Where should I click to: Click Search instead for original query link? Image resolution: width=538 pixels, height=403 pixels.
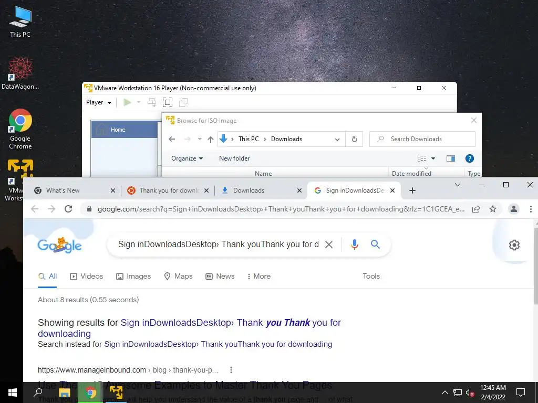(218, 344)
